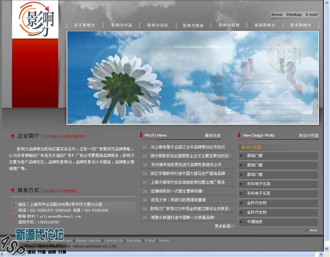Open the SiteMap link in top bar

(x=294, y=14)
